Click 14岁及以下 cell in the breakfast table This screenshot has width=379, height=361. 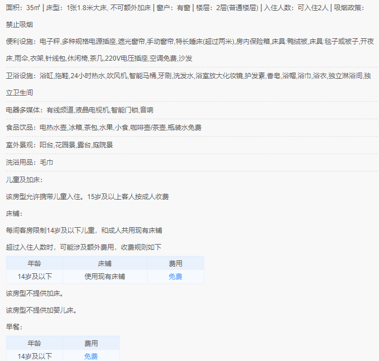point(34,356)
